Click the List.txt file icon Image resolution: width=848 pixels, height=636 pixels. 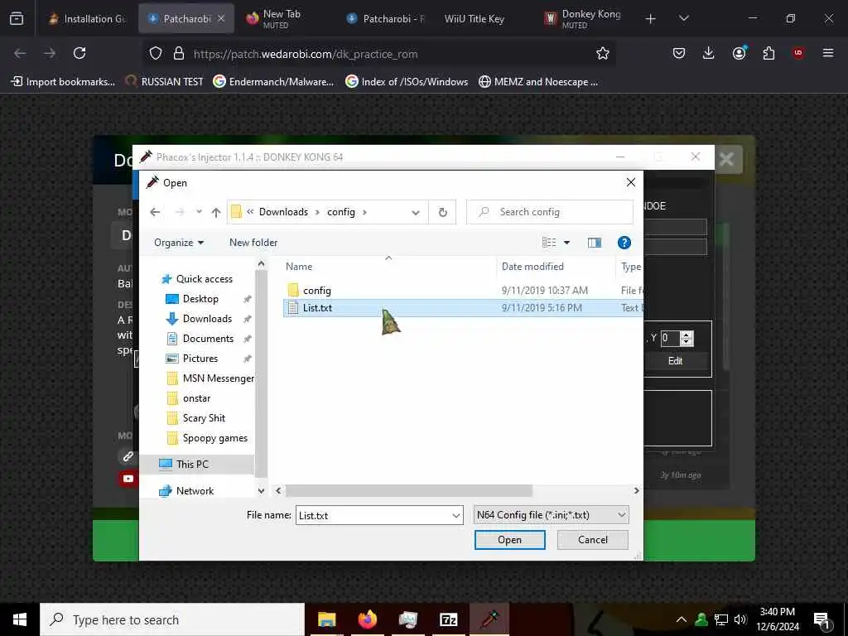click(293, 308)
